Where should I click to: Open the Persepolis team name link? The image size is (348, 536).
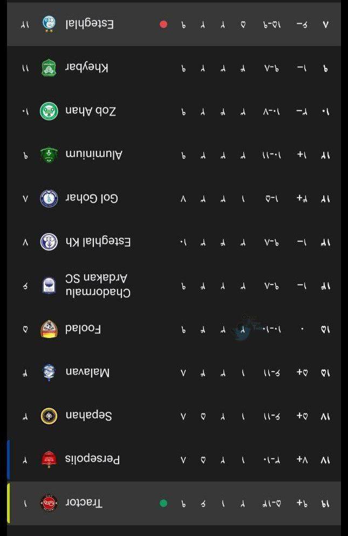92,459
